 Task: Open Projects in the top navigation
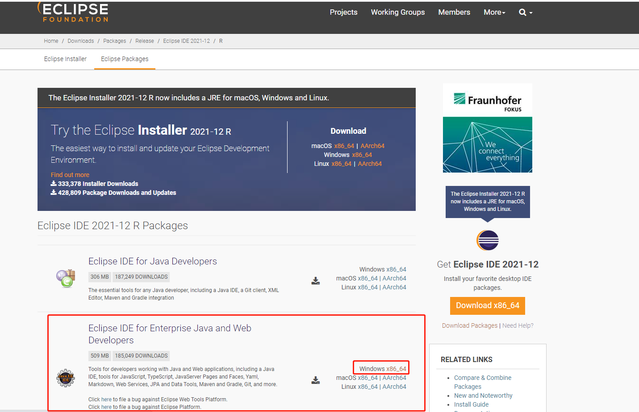coord(343,12)
